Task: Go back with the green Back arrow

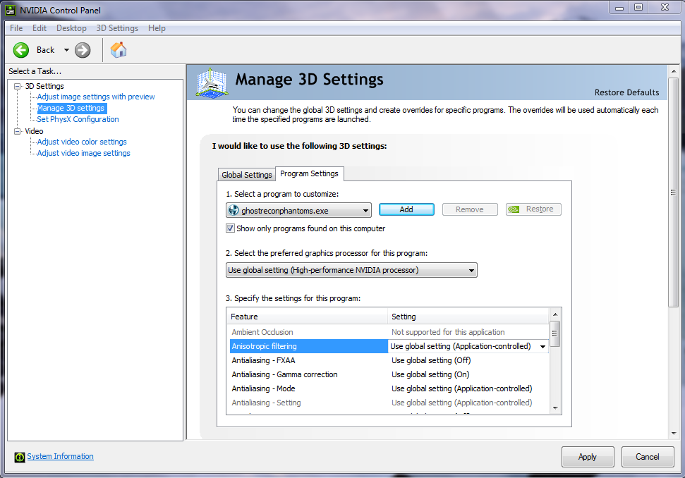Action: [21, 50]
